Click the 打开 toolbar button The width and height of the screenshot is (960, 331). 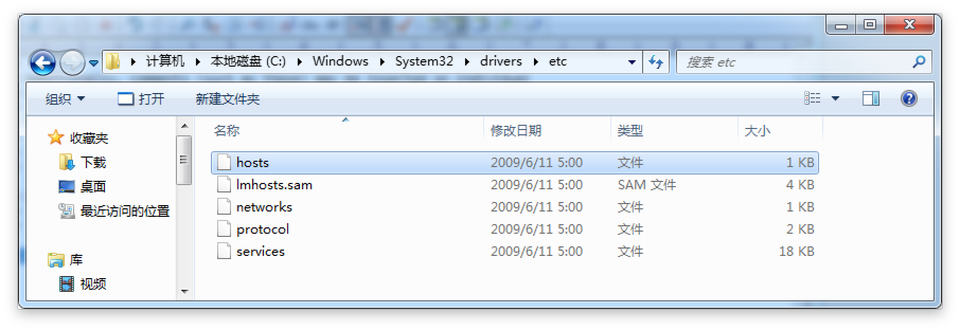click(x=141, y=99)
